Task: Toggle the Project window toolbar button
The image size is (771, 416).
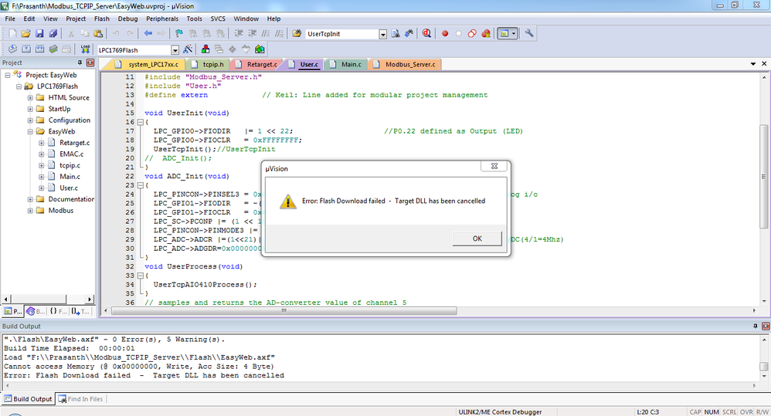Action: point(504,33)
